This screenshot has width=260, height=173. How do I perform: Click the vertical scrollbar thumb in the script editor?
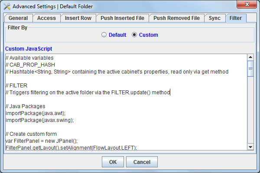pos(250,68)
